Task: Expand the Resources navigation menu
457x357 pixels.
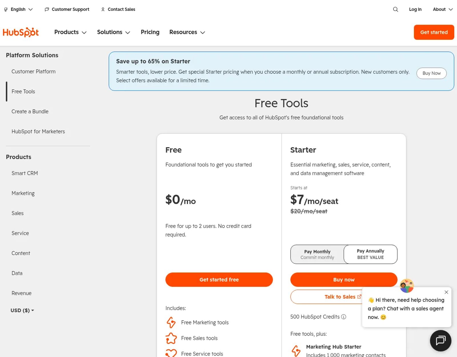Action: coord(187,32)
